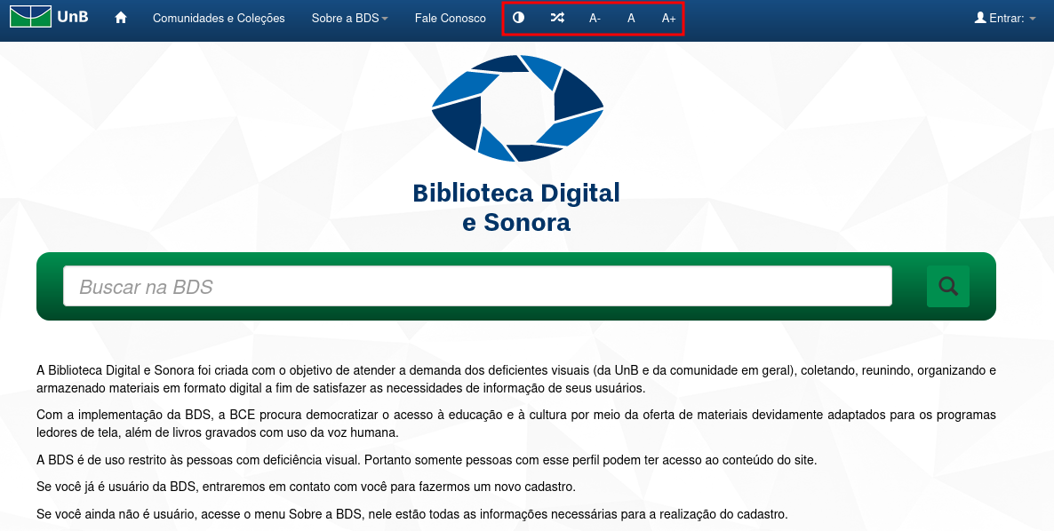Image resolution: width=1054 pixels, height=531 pixels.
Task: Reset font size using the A icon
Action: [630, 17]
